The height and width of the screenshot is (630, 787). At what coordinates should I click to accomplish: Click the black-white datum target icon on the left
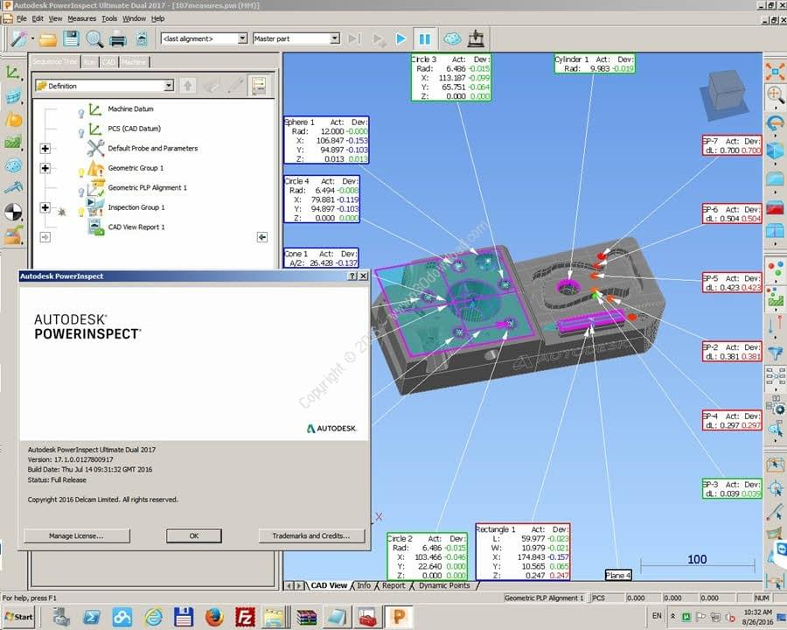click(x=13, y=212)
